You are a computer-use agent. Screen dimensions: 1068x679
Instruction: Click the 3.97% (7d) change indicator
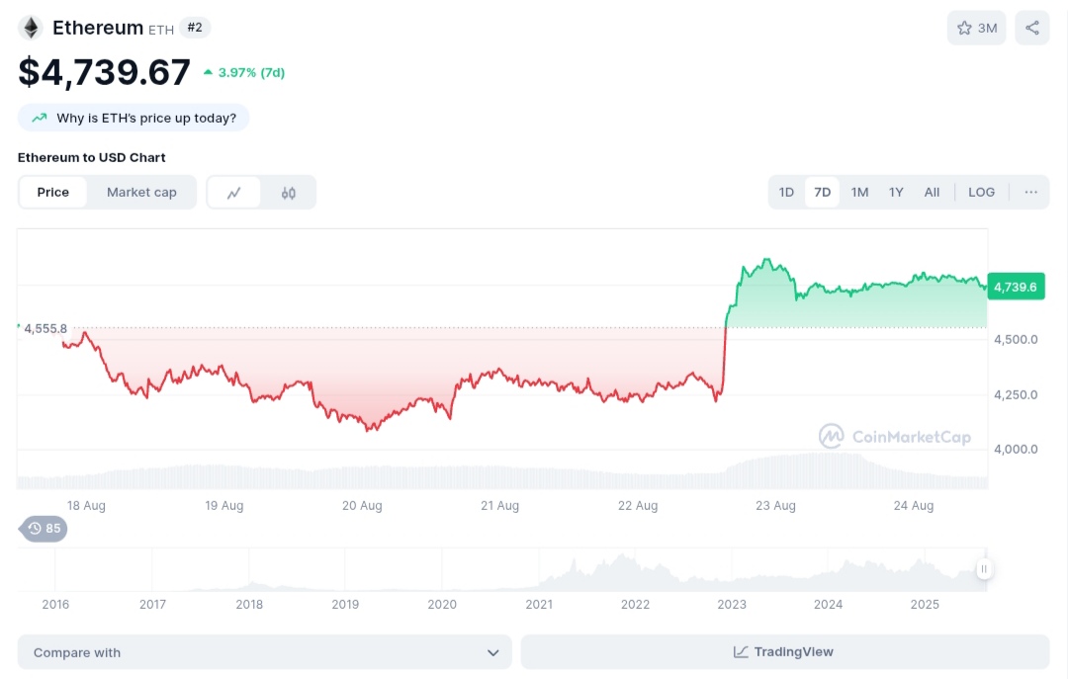tap(244, 73)
